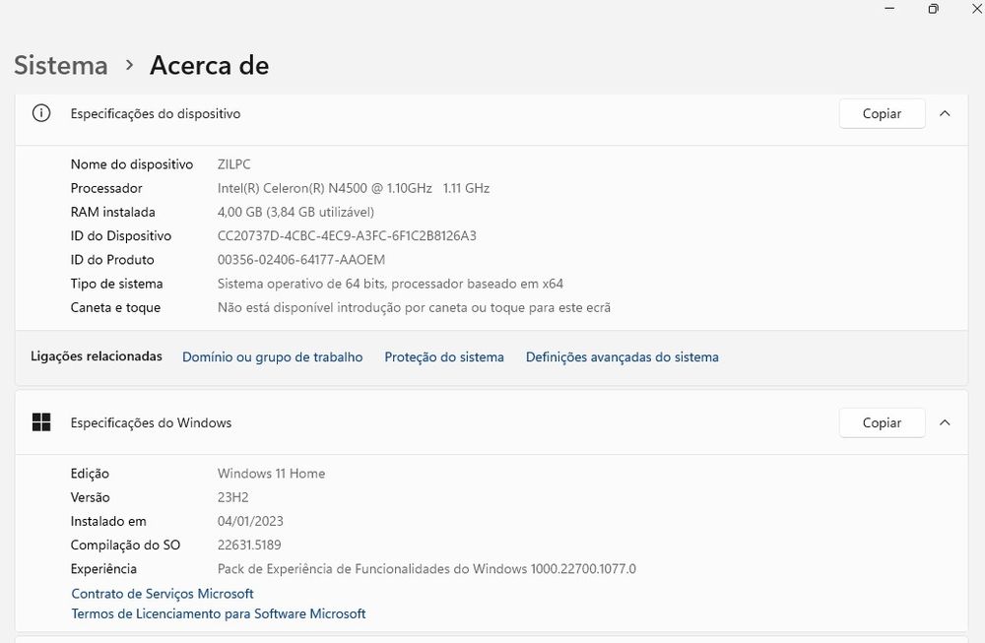The width and height of the screenshot is (985, 643).
Task: Click the info icon beside Especificações do dispositivo
Action: point(41,113)
